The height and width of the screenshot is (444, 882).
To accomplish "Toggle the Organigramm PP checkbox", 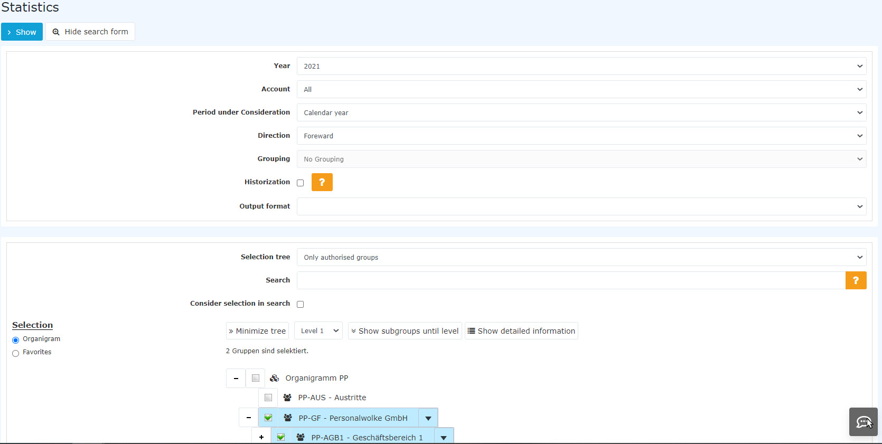I will 256,378.
